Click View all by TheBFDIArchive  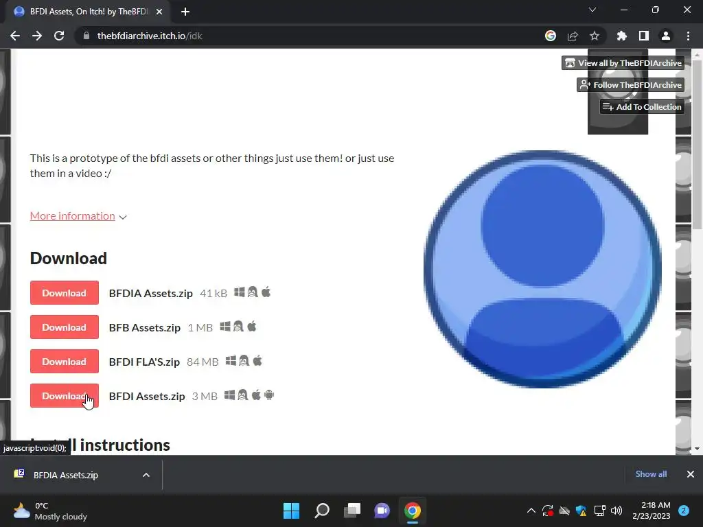[623, 63]
